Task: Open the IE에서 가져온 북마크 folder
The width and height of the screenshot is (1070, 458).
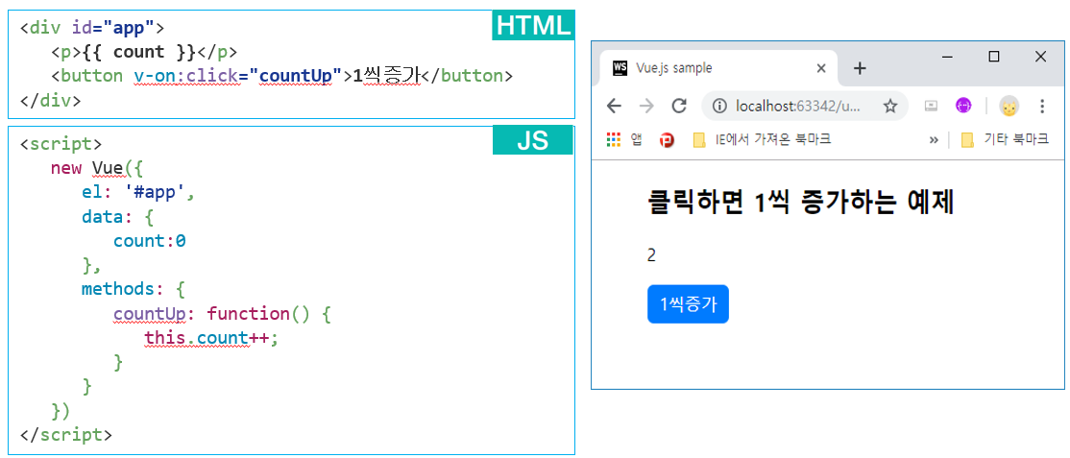Action: tap(762, 140)
